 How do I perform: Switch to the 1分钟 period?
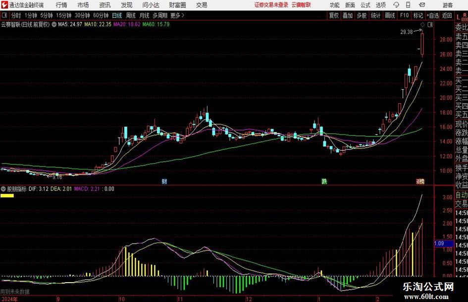(x=31, y=15)
